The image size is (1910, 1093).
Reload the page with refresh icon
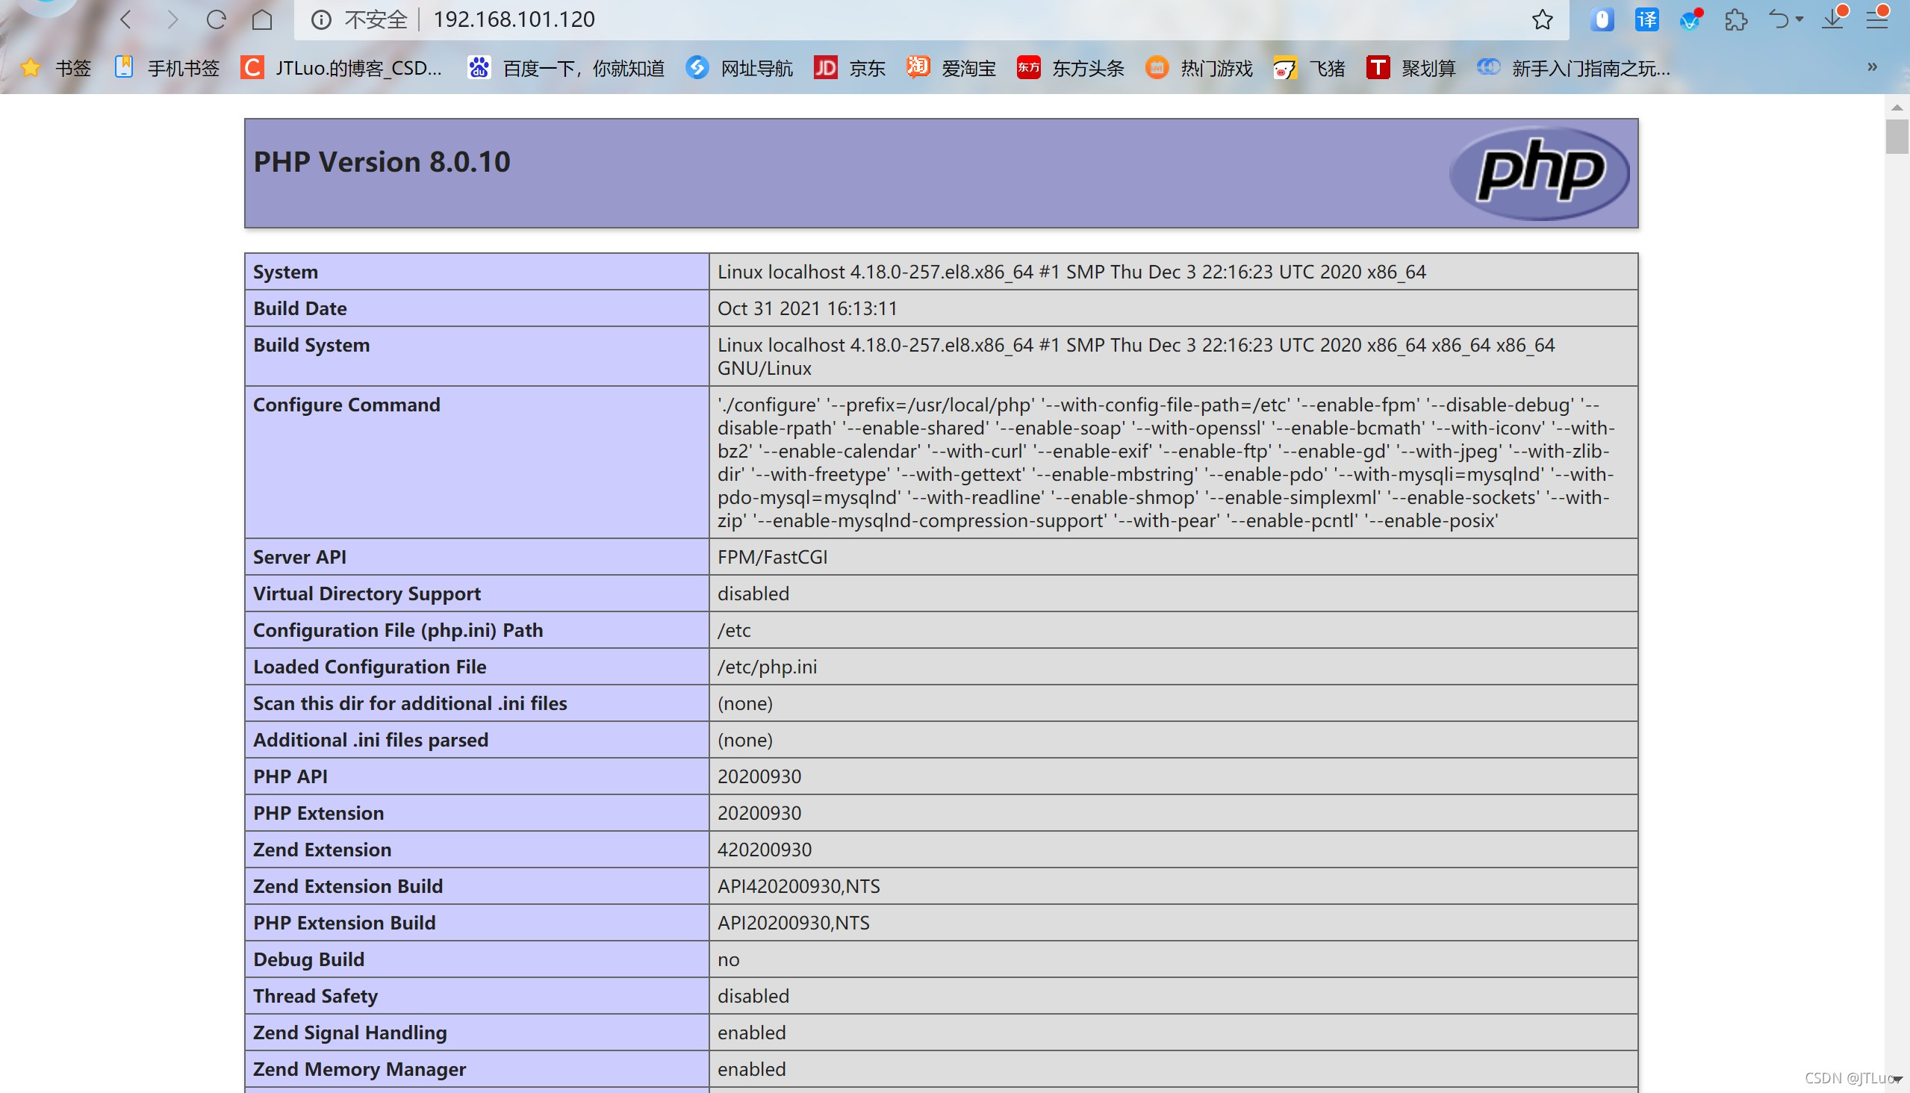pos(217,19)
